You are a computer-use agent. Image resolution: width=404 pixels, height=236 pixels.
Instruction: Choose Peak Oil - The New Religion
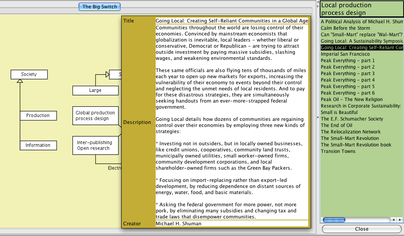[351, 100]
